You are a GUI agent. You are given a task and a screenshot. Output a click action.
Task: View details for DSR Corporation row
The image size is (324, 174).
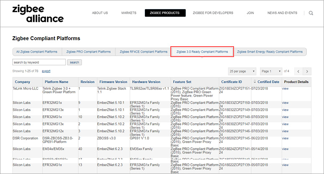pos(285,138)
